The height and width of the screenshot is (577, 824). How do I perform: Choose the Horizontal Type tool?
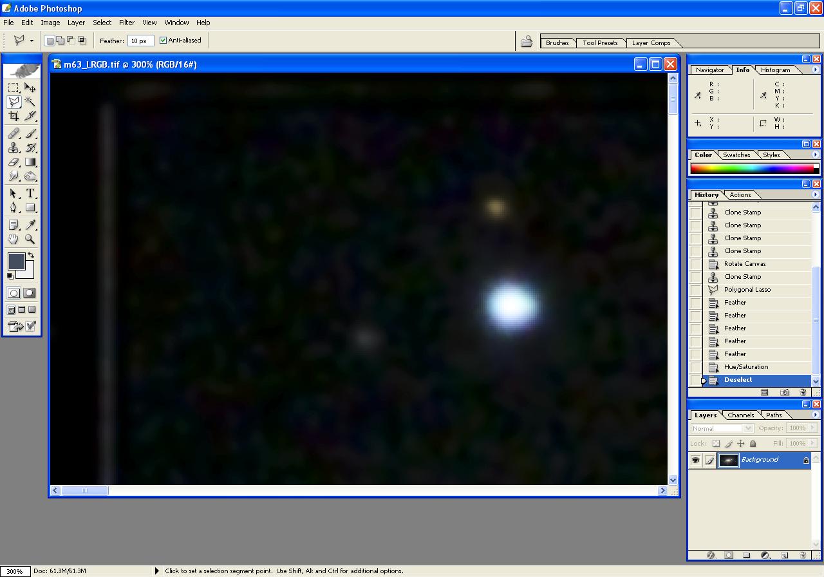point(30,193)
